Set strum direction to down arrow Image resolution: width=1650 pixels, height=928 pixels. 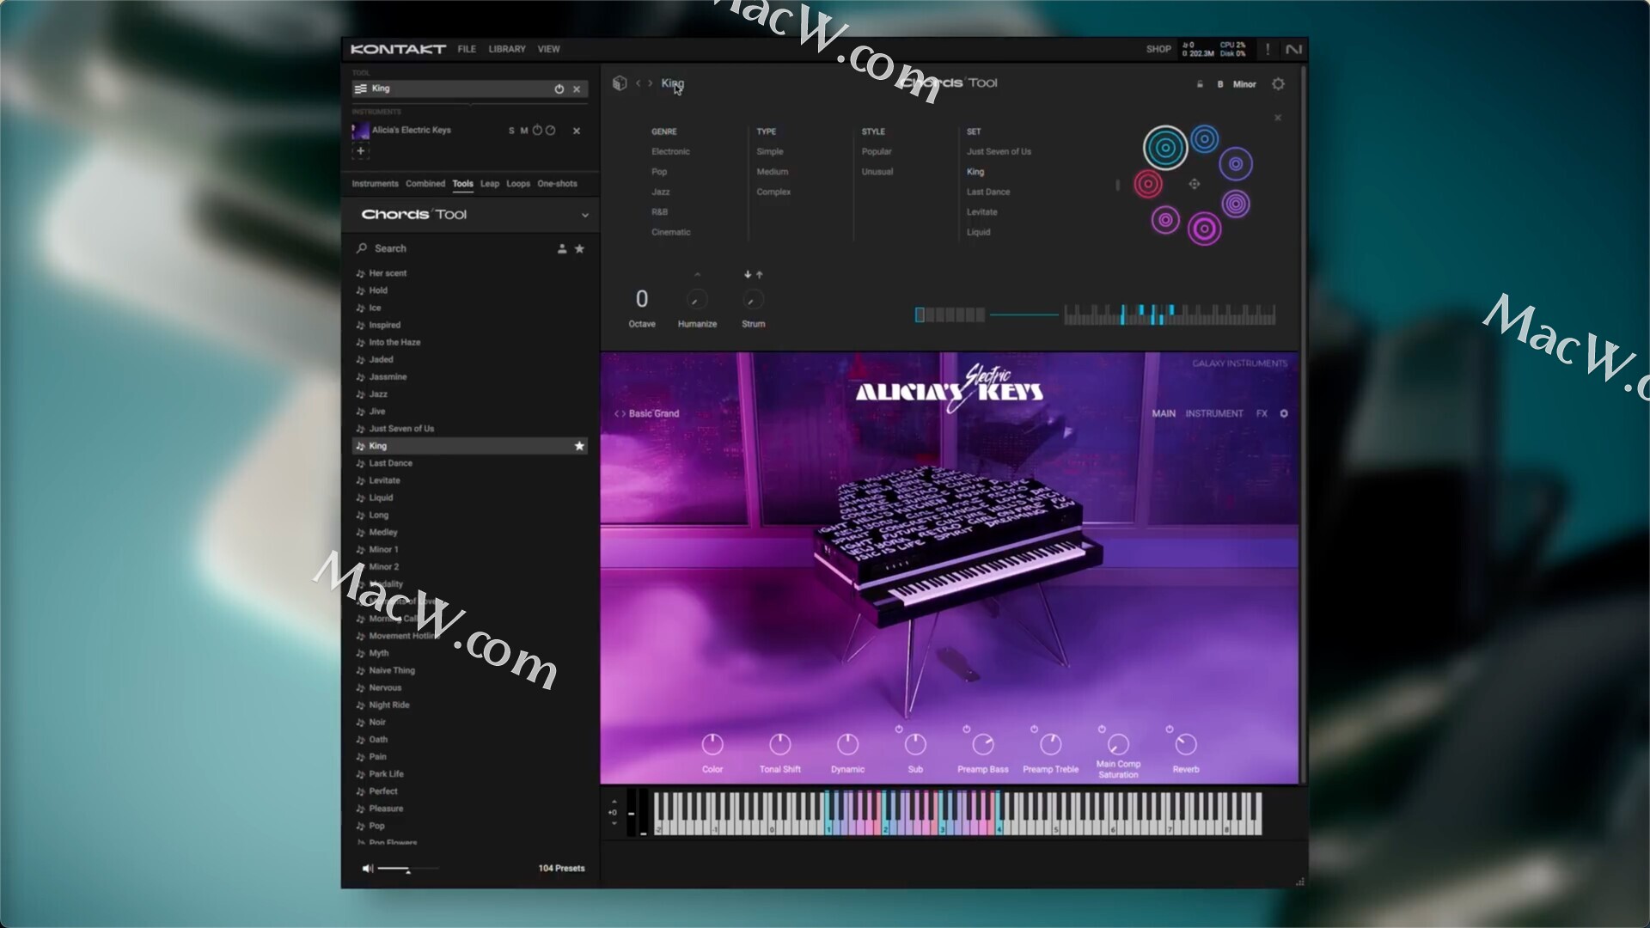pyautogui.click(x=748, y=275)
